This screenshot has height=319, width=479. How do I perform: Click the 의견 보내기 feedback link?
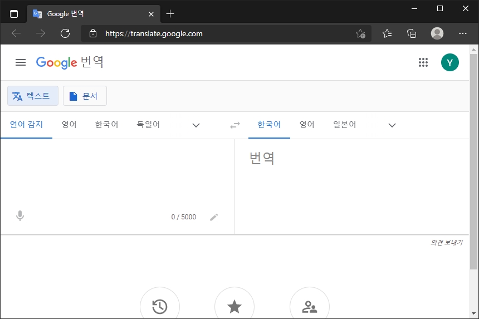pyautogui.click(x=446, y=242)
